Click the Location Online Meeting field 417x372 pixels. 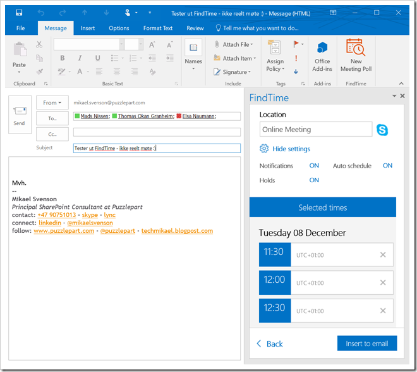(316, 129)
